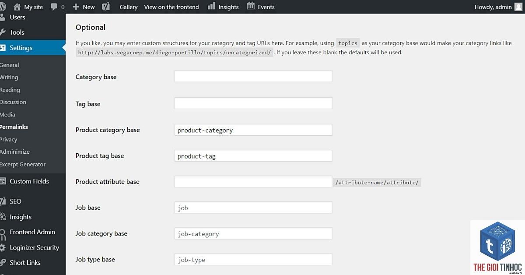Go to General settings

click(x=10, y=65)
